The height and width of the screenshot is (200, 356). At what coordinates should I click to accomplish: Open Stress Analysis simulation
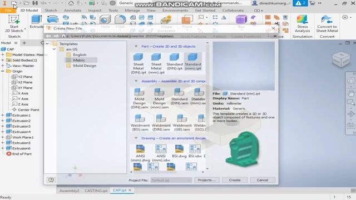click(303, 23)
